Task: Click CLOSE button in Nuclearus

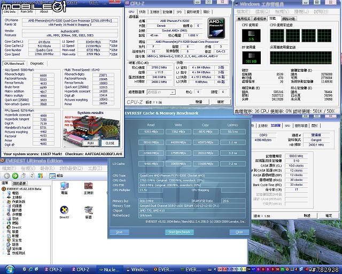Action: pos(110,143)
